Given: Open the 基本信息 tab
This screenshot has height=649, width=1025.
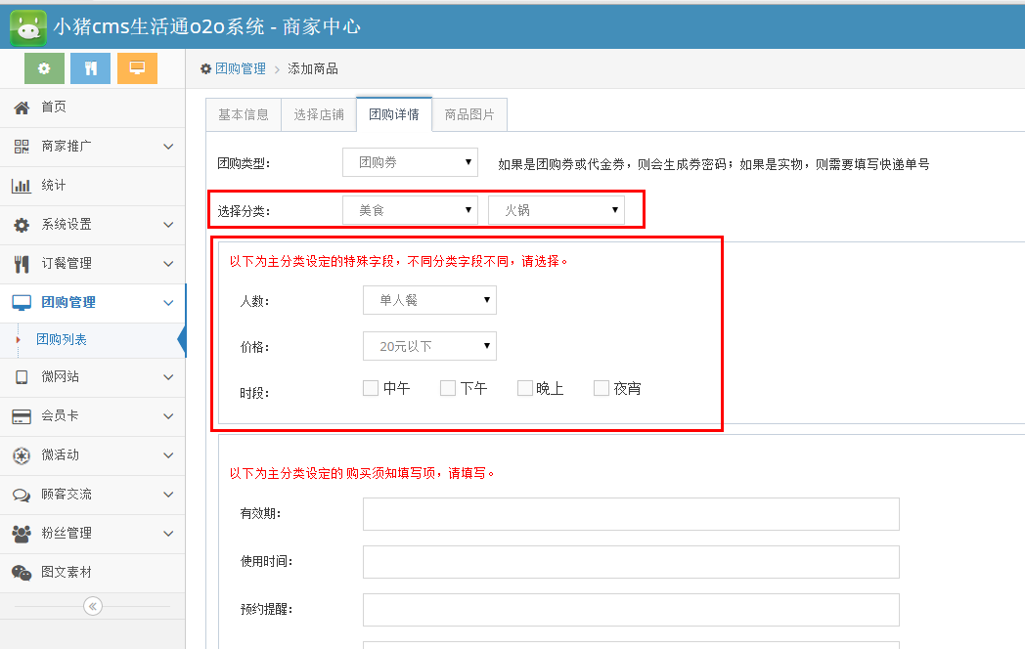Looking at the screenshot, I should [243, 114].
